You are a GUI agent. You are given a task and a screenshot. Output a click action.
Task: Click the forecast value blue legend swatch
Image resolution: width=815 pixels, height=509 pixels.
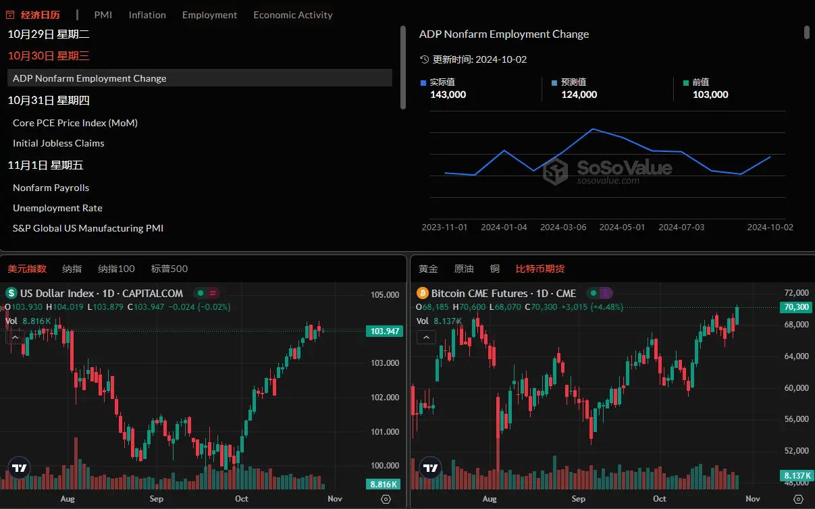pos(554,82)
